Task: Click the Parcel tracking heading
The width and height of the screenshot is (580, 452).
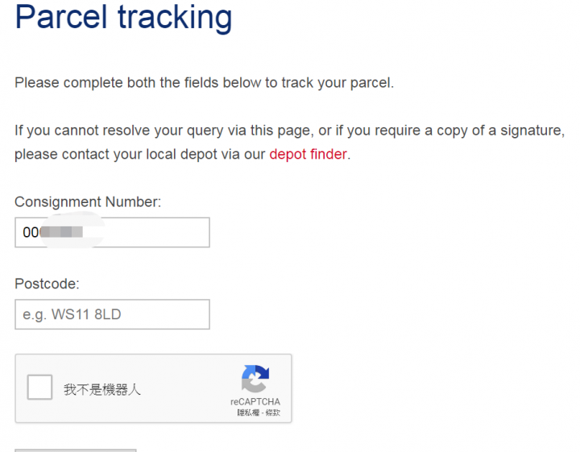Action: 123,18
